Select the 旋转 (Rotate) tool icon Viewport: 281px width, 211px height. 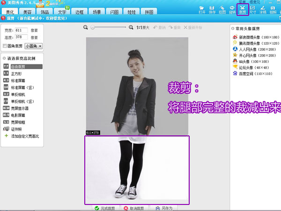click(232, 9)
